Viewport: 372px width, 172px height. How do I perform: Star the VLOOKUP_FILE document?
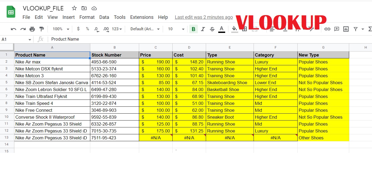pyautogui.click(x=74, y=8)
